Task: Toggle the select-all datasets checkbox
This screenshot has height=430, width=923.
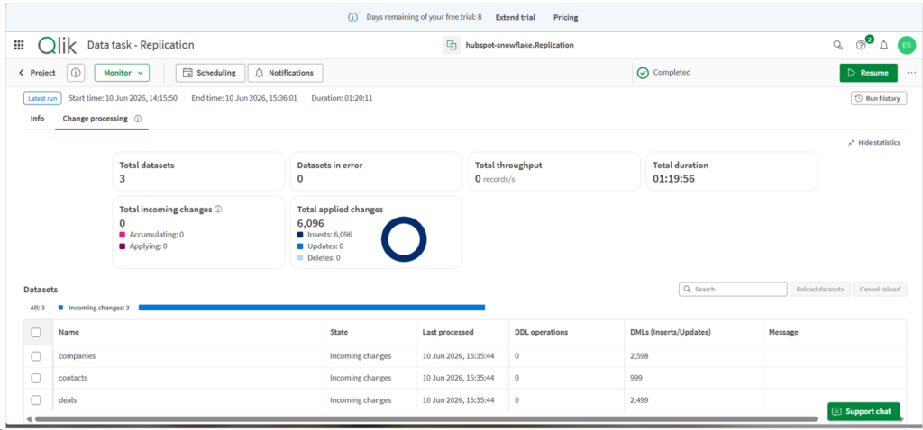Action: (x=36, y=333)
